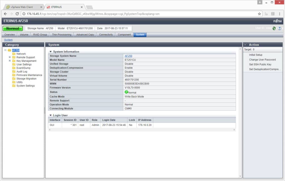
Task: Open the help question mark icon
Action: (279, 28)
